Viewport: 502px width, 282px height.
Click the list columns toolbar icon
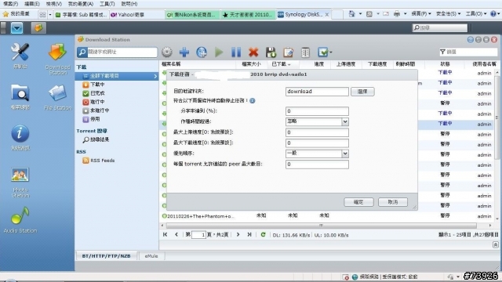[x=305, y=52]
